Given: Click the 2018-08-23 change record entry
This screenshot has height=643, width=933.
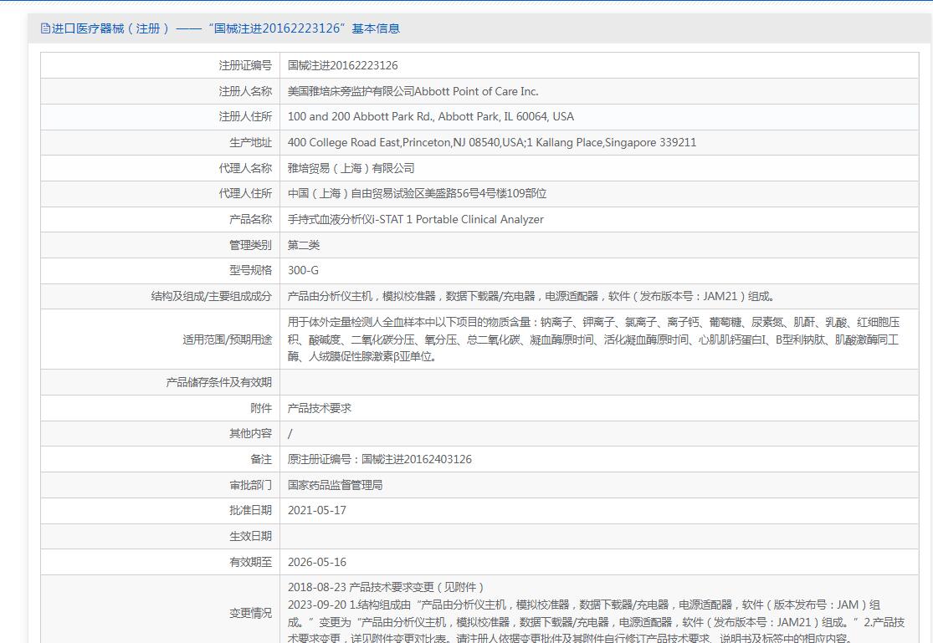Looking at the screenshot, I should (x=386, y=587).
